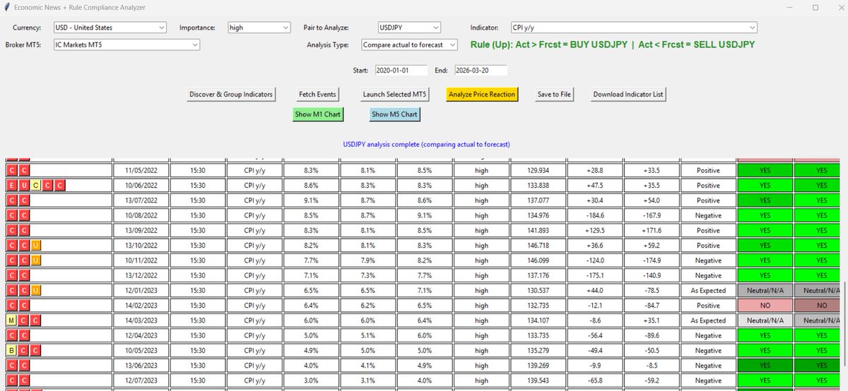848x391 pixels.
Task: Click the yellow C badge in the 10/06/2022 row
Action: [x=36, y=186]
